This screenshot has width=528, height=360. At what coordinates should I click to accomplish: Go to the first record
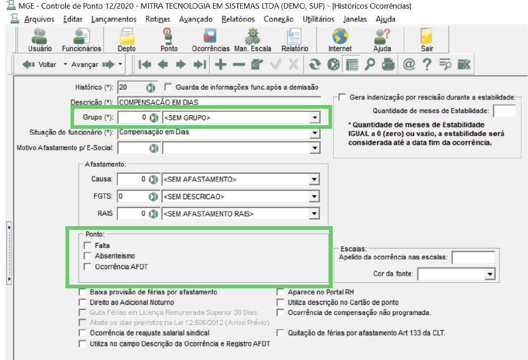(145, 64)
